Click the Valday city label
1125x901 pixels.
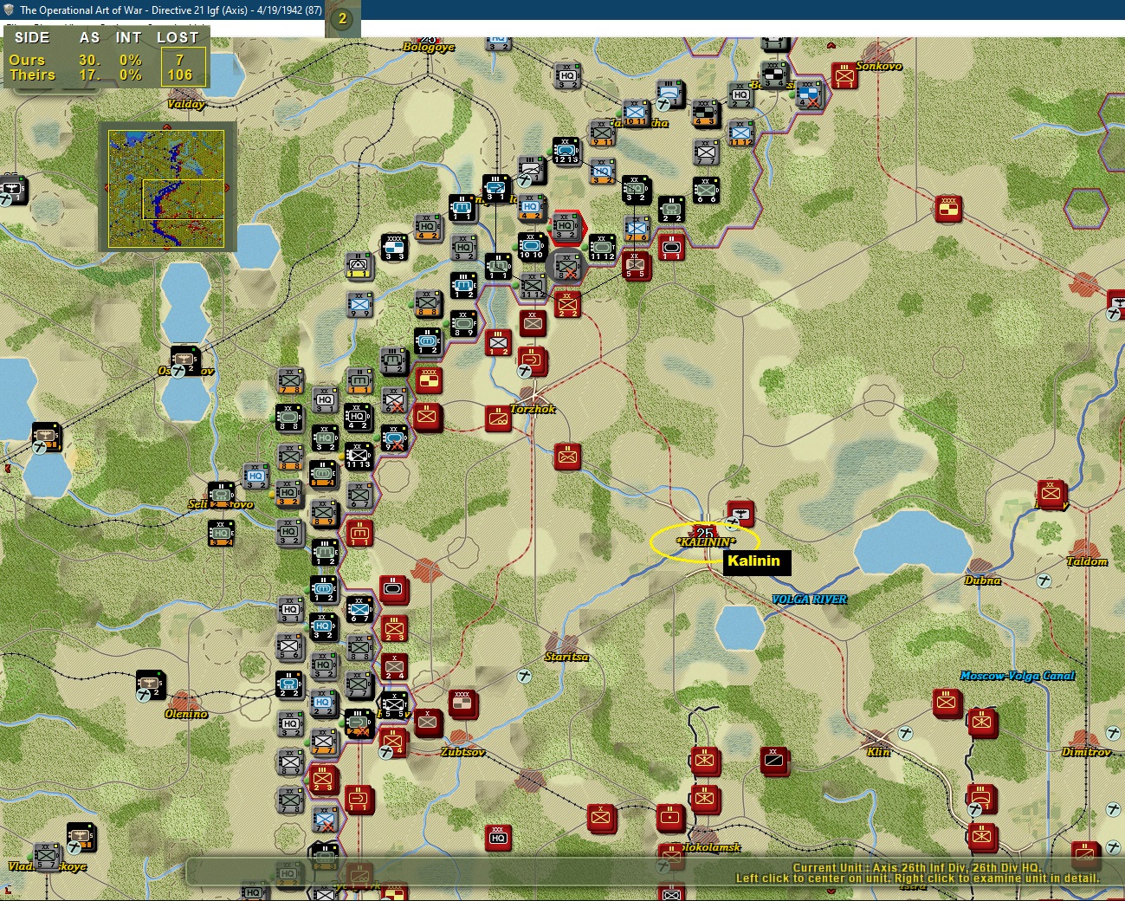(186, 104)
